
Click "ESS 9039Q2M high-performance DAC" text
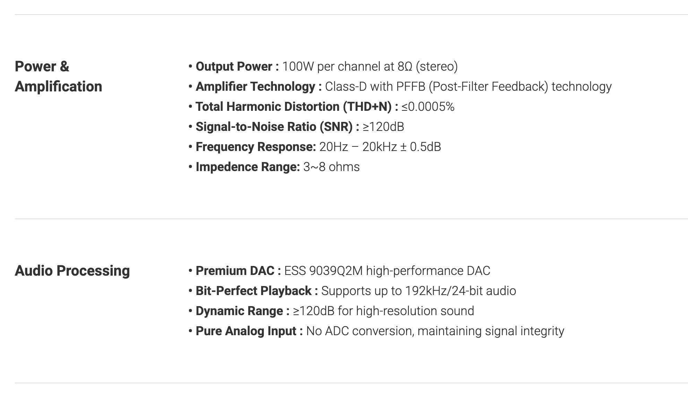[x=387, y=271]
